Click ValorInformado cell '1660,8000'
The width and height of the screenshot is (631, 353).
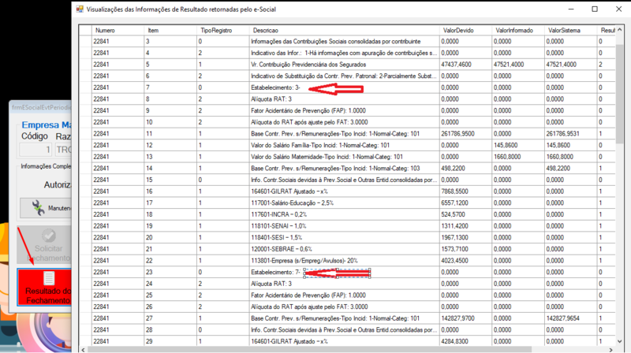point(518,157)
